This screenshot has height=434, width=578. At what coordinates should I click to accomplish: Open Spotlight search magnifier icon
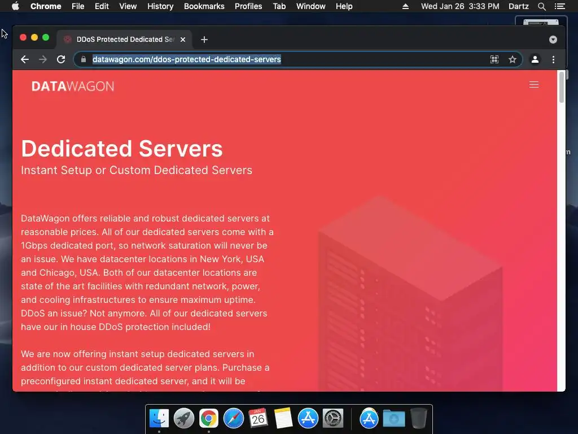[x=541, y=6]
